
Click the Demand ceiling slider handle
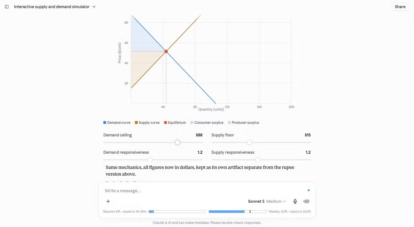pyautogui.click(x=177, y=142)
